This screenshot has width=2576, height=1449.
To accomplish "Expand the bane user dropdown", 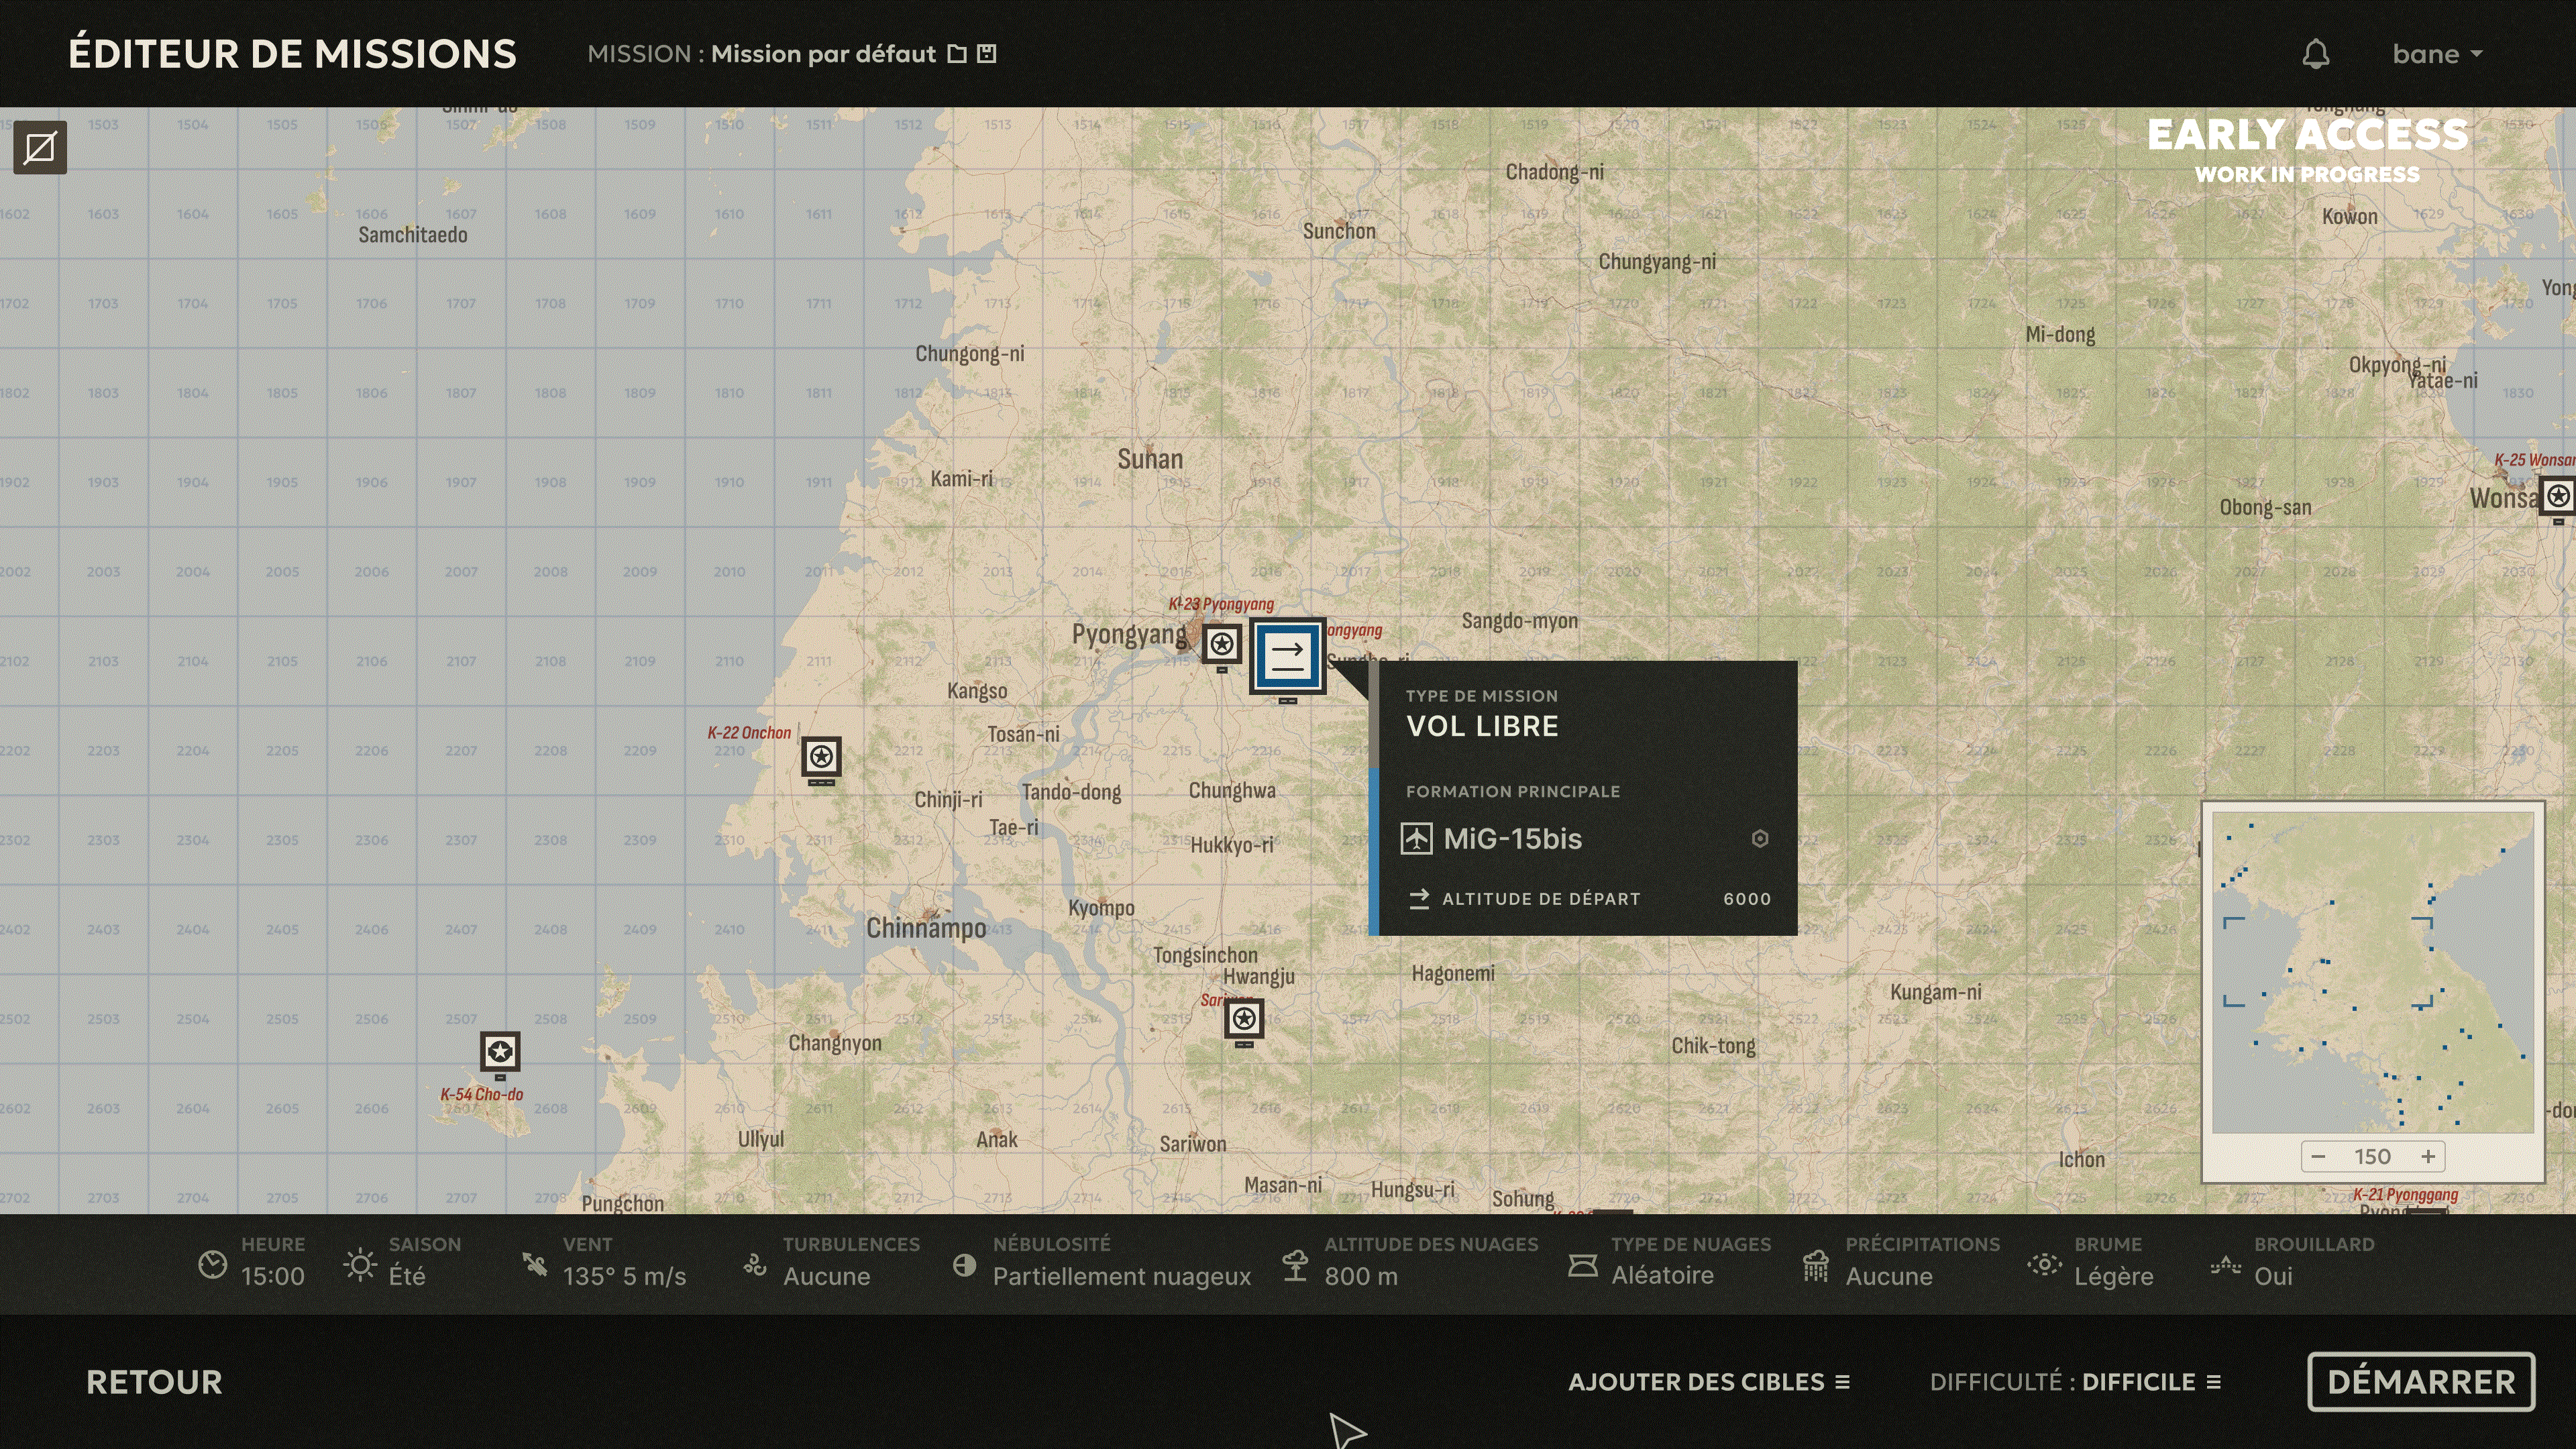I will click(2437, 54).
